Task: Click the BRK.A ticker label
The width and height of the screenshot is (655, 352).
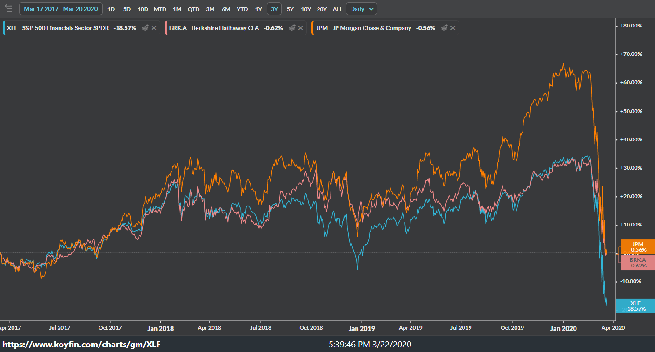Action: 178,28
